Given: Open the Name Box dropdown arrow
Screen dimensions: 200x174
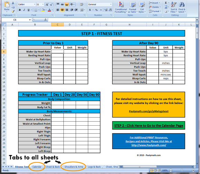Looking at the screenshot, I should tap(30, 20).
